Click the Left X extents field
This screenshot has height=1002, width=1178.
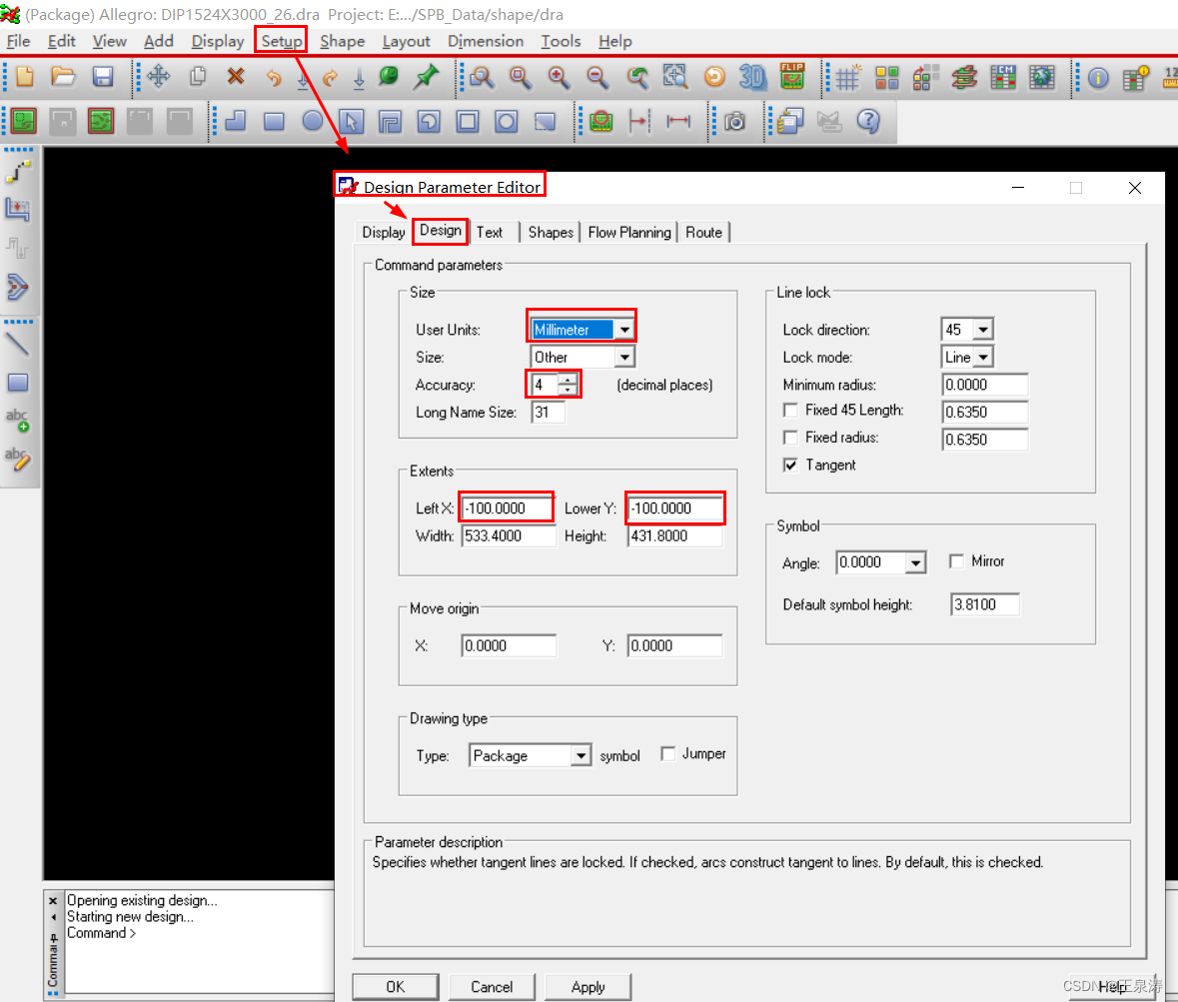[507, 508]
